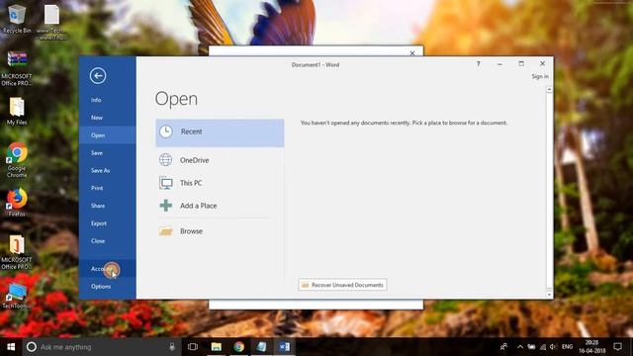Open the network tray icon
Screen dimensions: 633x356
tap(543, 347)
